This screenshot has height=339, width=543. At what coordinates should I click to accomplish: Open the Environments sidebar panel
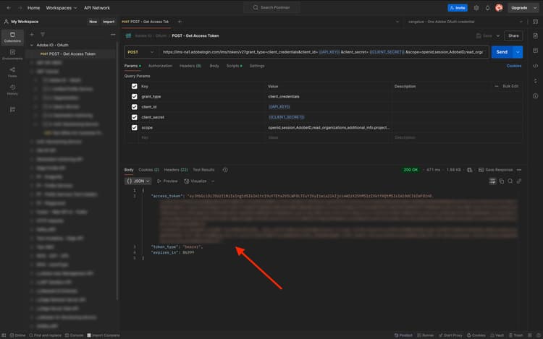12,55
